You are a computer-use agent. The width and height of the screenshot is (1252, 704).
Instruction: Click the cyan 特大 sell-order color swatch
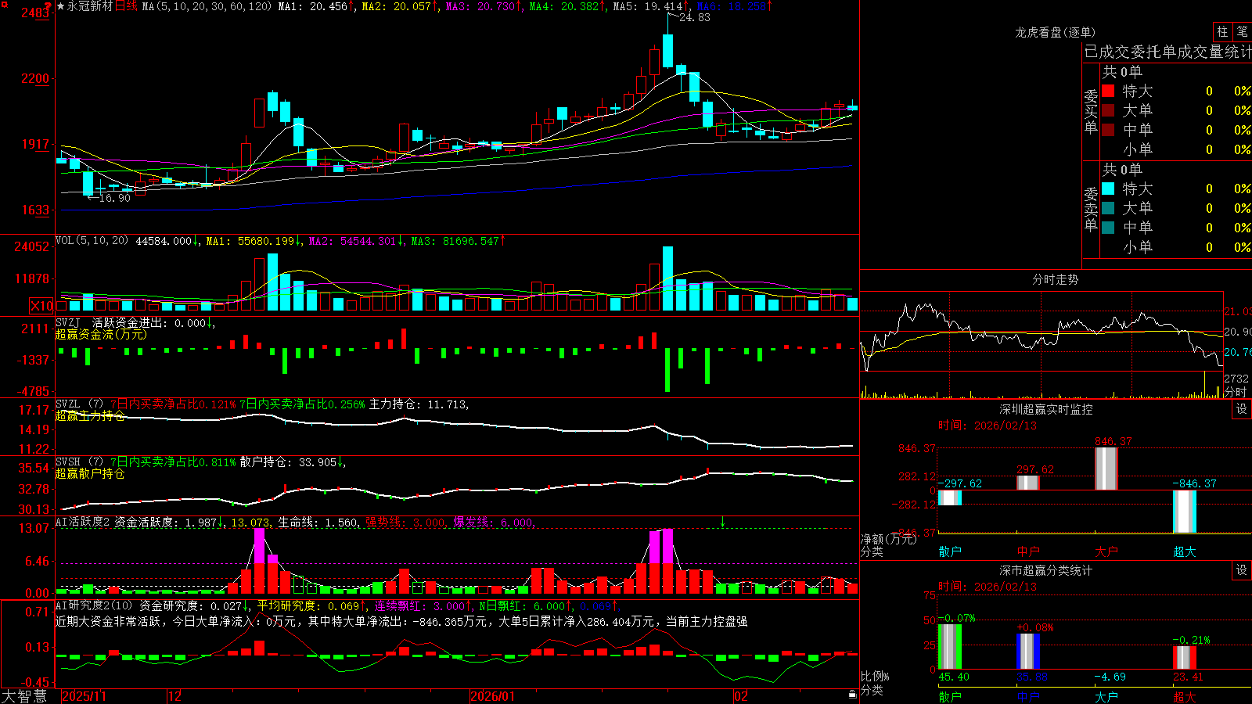point(1108,189)
